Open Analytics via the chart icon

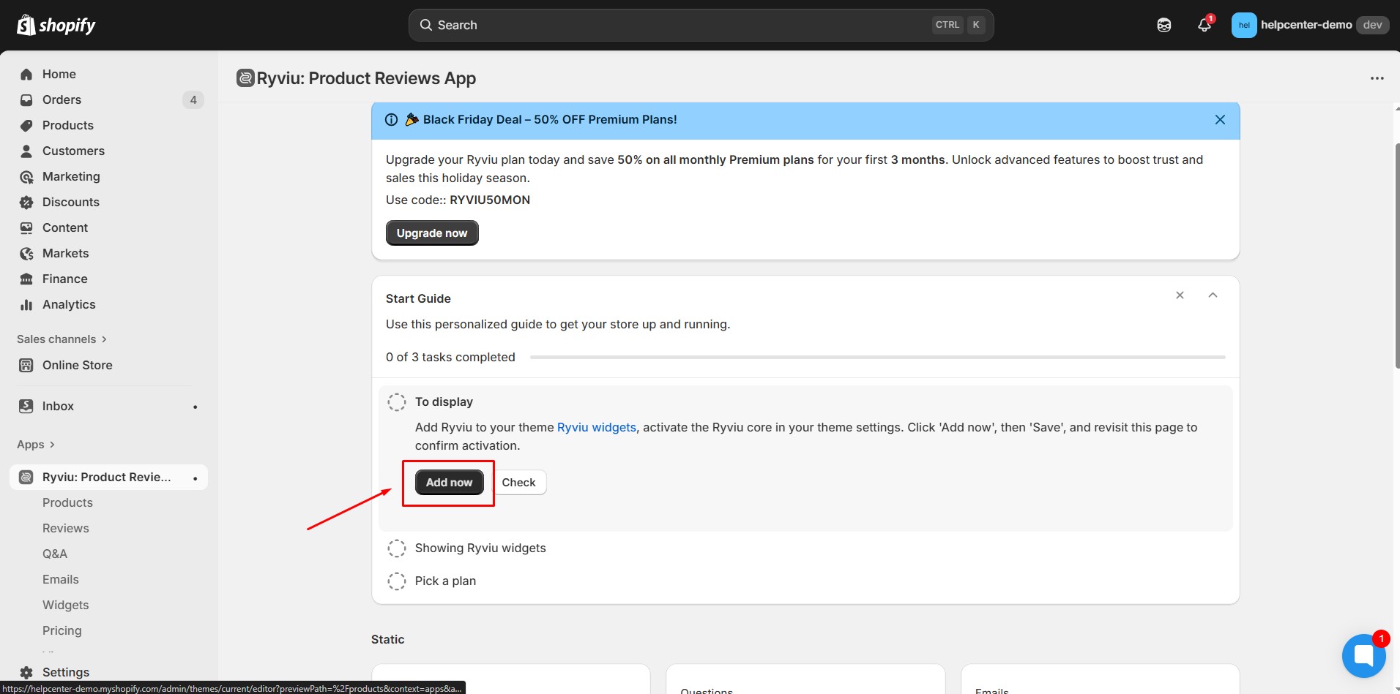point(26,304)
